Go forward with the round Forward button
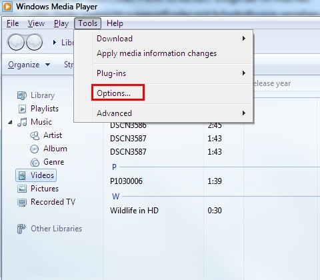The image size is (320, 280). [35, 42]
